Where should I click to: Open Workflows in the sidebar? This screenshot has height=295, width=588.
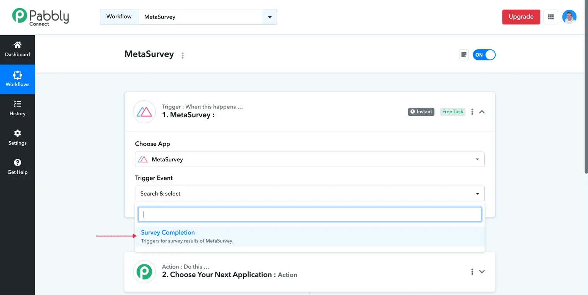(17, 79)
